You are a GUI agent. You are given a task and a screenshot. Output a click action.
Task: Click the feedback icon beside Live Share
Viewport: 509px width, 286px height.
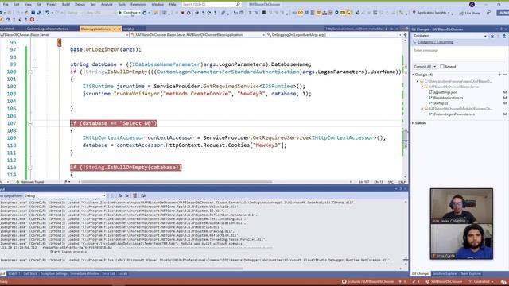488,13
